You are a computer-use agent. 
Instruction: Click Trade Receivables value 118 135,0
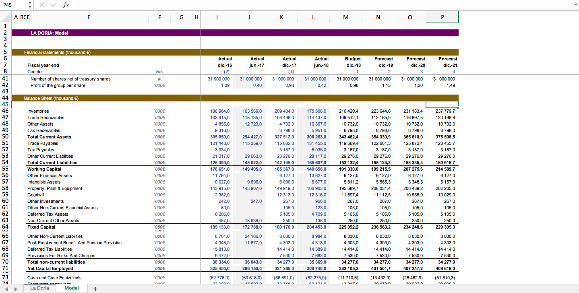pyautogui.click(x=252, y=118)
